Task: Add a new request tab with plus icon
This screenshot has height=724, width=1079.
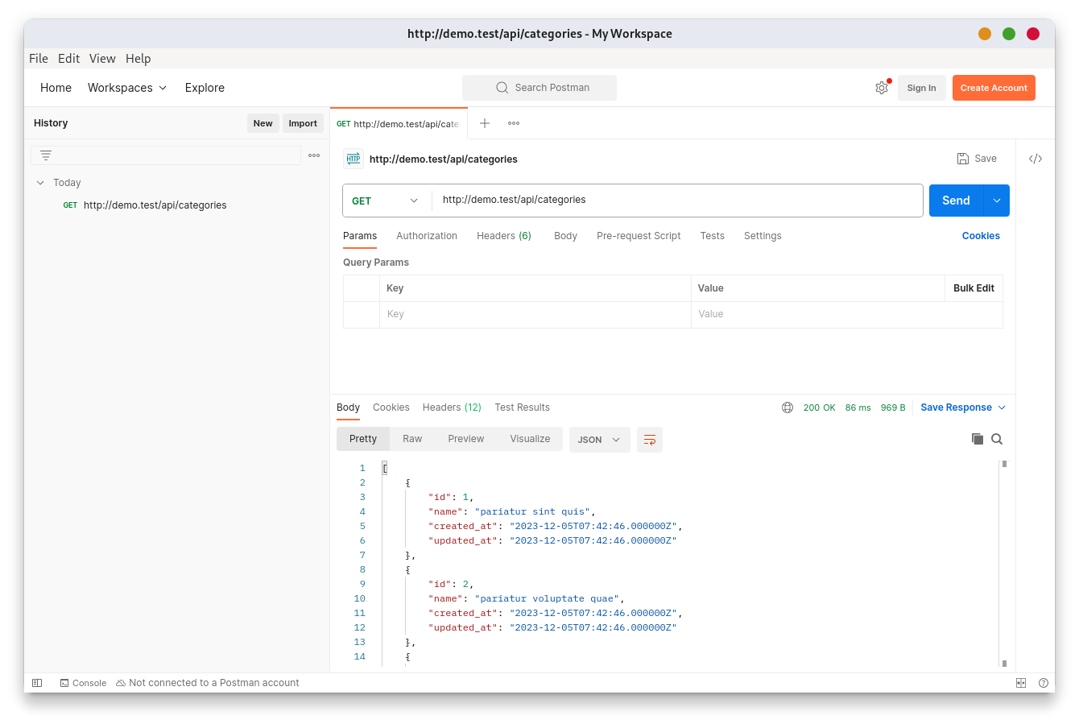Action: click(485, 123)
